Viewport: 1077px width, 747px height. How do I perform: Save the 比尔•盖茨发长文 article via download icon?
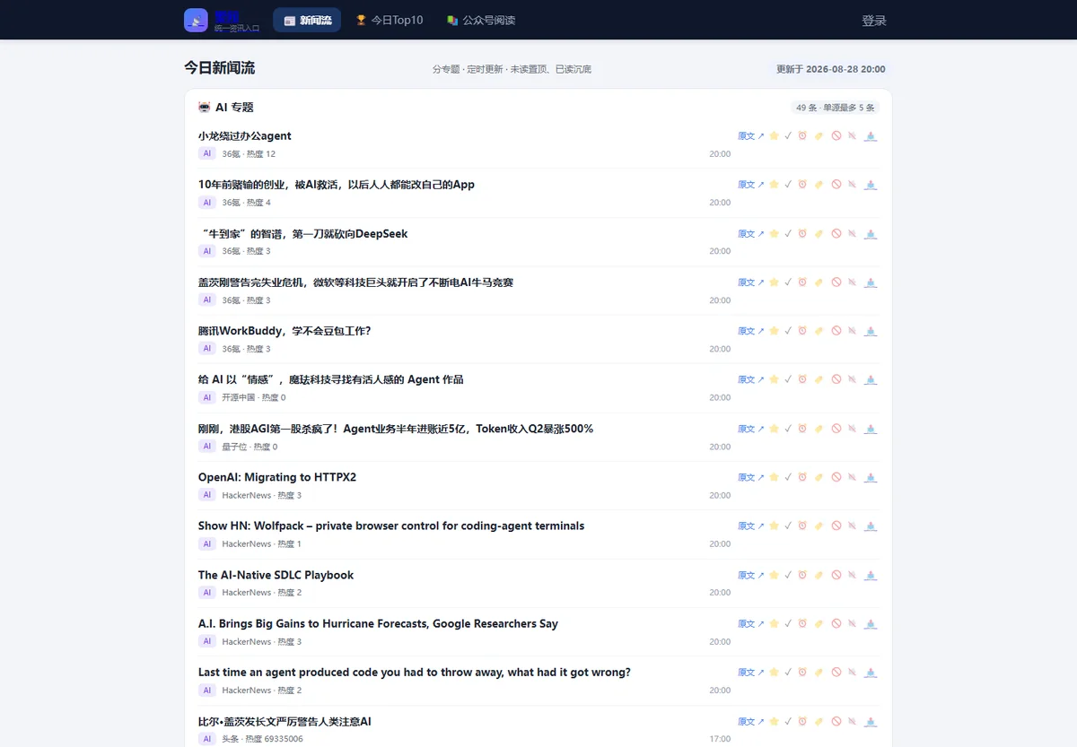click(870, 721)
